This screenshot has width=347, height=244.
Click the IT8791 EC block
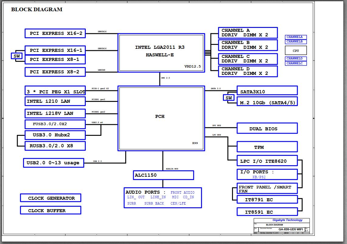267,200
